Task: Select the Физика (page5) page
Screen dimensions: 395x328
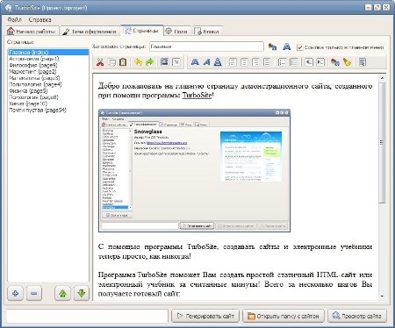Action: click(48, 90)
